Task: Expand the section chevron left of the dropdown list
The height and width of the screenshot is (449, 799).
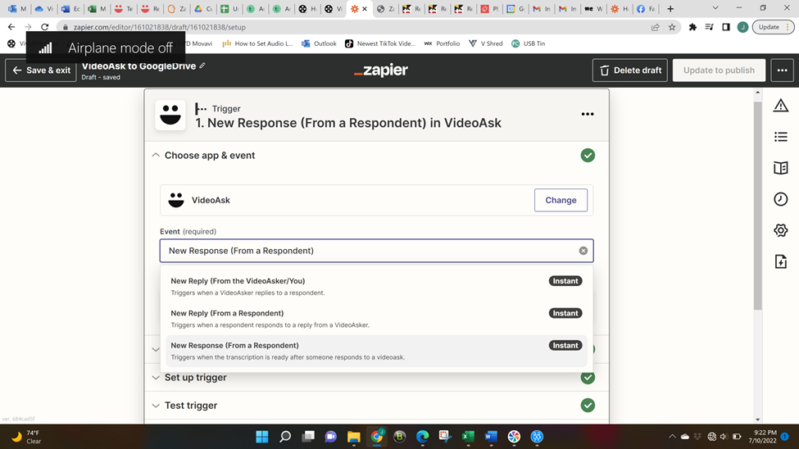Action: point(156,350)
